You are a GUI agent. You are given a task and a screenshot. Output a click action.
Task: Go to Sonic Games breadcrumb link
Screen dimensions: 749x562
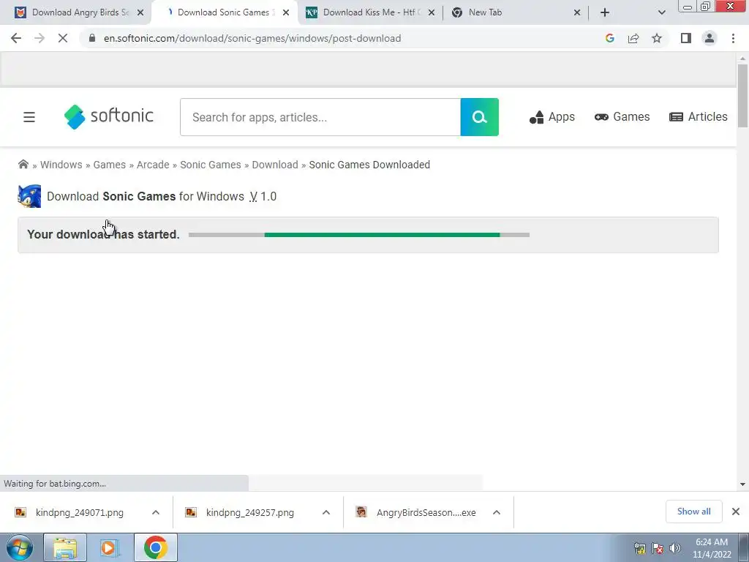pos(211,165)
